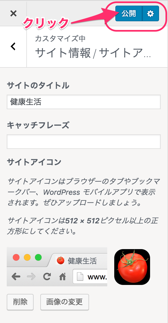Click the red dot in browser preview
Viewport: 168px width, 323px height.
(x=16, y=257)
